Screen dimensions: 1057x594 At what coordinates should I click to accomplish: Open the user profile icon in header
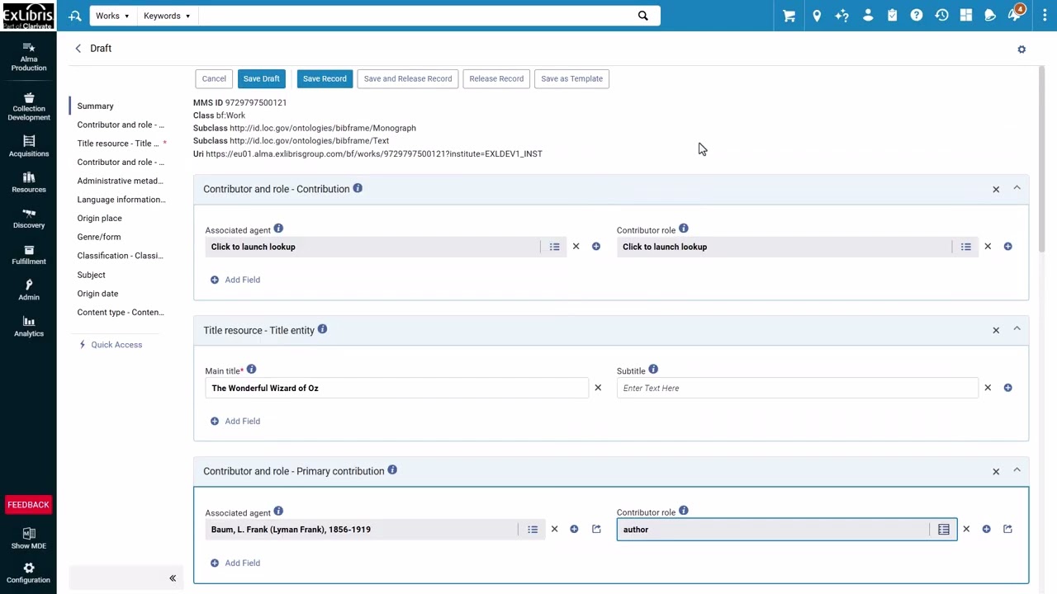tap(868, 16)
